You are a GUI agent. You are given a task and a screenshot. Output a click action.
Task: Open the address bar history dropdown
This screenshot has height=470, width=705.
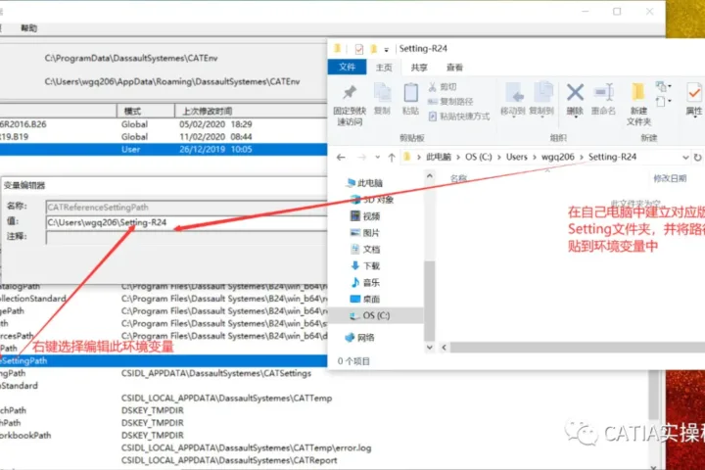tap(685, 158)
